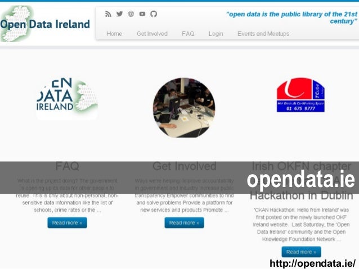359x269 pixels.
Task: Open the Get Involved heading link
Action: [185, 166]
